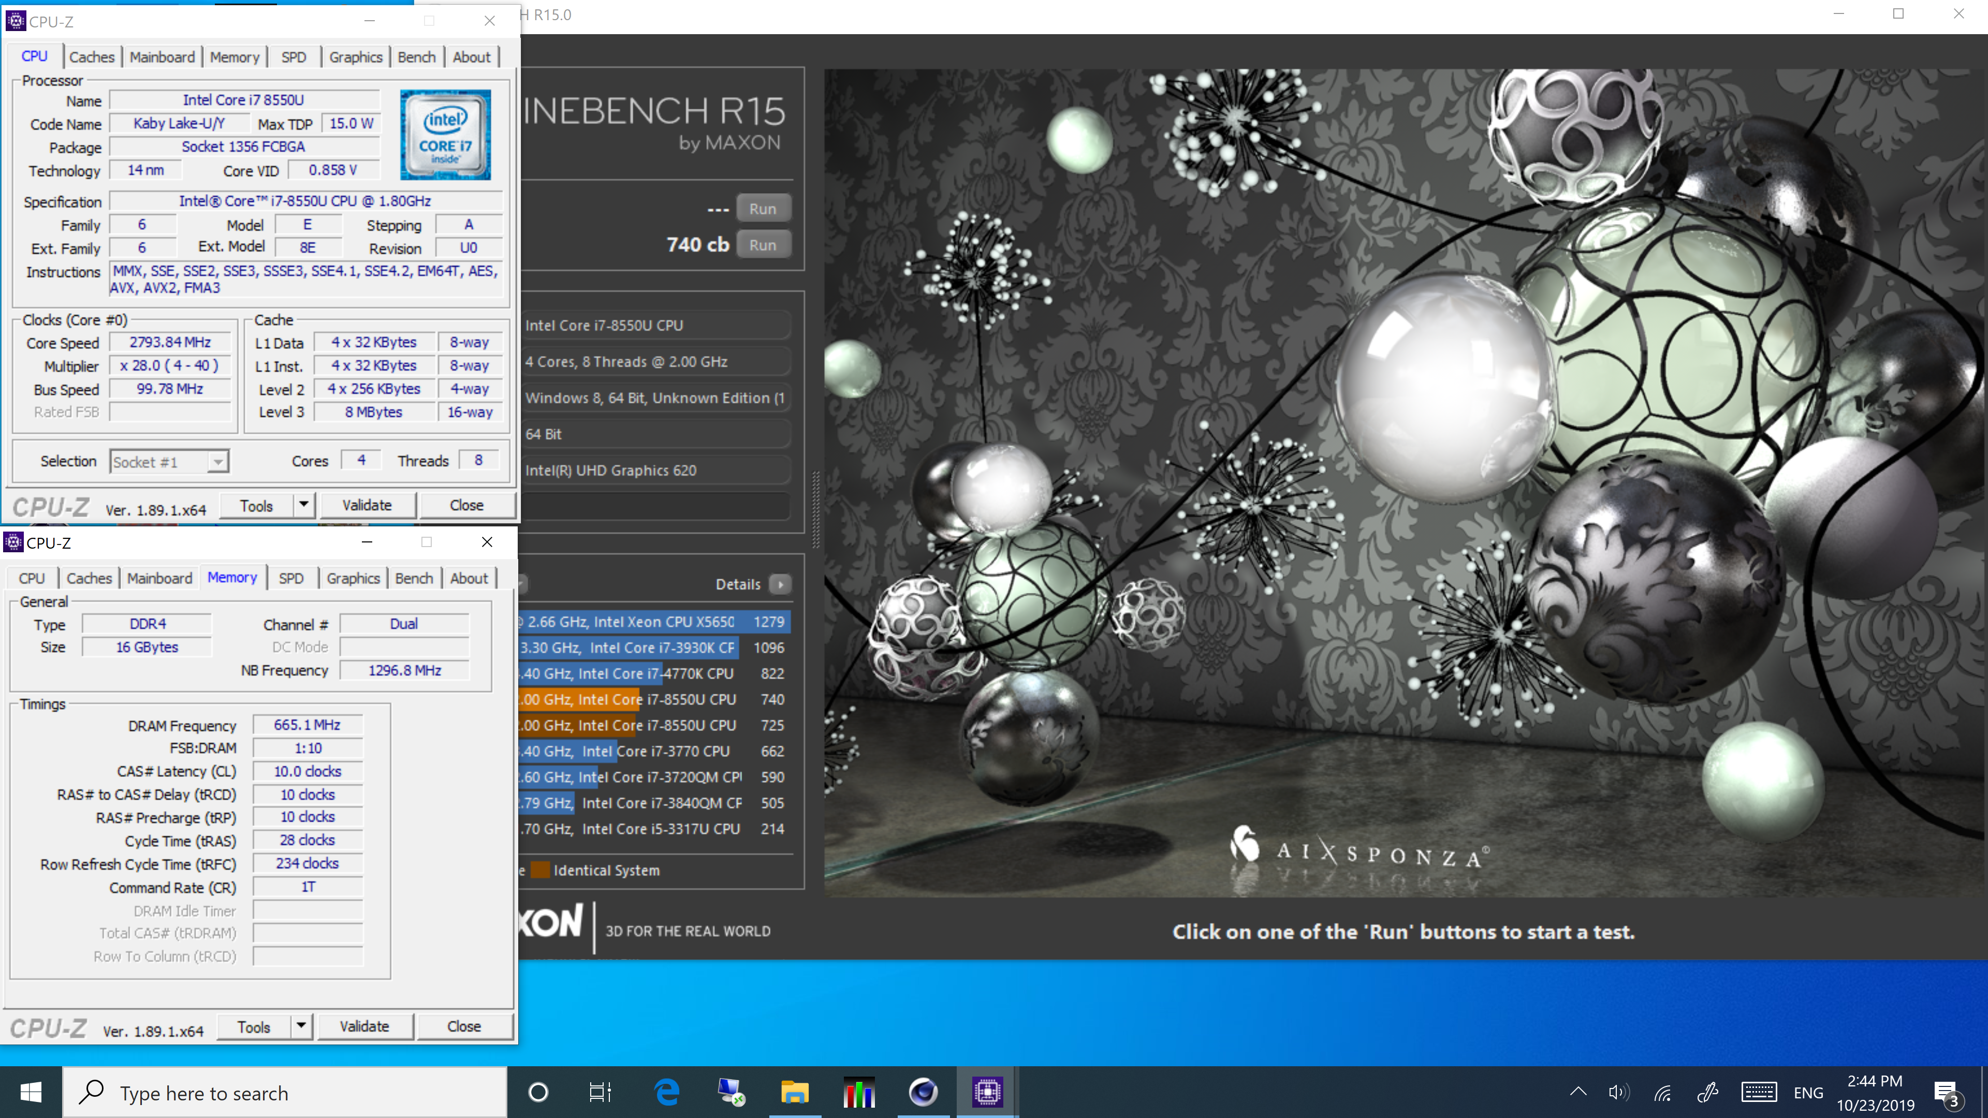Run the Cinebench CPU test (740 cb)
The height and width of the screenshot is (1118, 1988).
763,245
